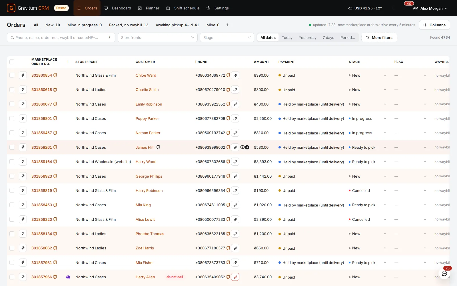Show Packed, no waybill 13 tab
This screenshot has width=457, height=286.
(129, 25)
